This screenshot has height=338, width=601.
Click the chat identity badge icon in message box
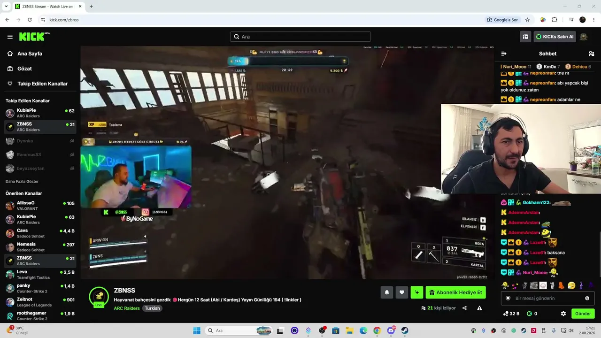508,298
